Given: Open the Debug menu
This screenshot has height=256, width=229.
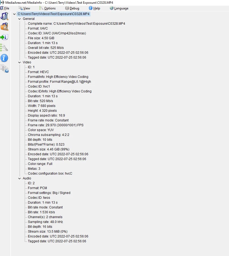Looking at the screenshot, I should 72,8.
